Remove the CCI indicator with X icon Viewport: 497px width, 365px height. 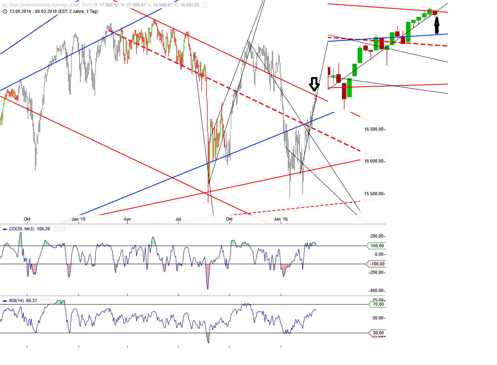coord(62,229)
